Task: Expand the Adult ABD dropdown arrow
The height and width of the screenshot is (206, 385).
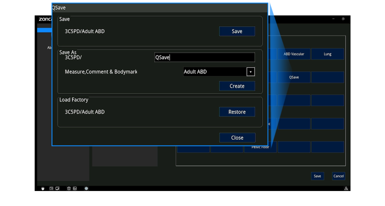Action: point(251,72)
